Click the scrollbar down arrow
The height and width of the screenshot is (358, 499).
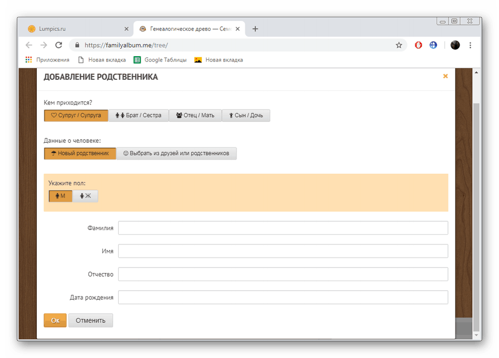(476, 335)
